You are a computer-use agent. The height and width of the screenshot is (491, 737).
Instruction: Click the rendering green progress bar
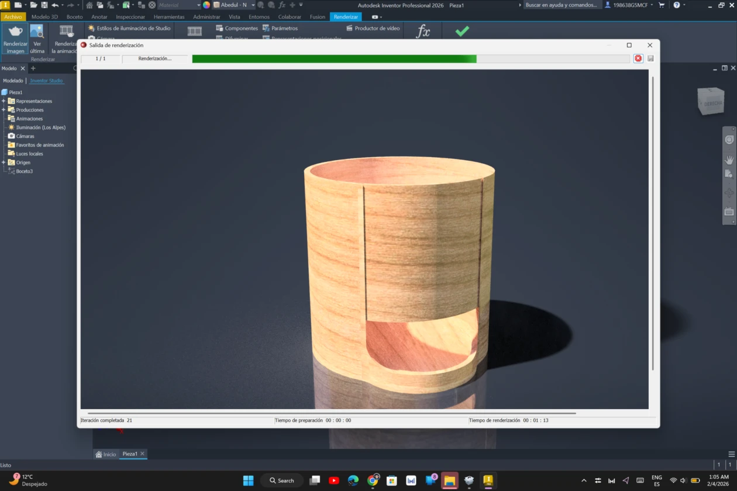pos(334,58)
